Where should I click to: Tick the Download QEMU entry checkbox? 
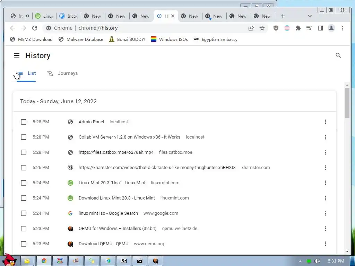[x=24, y=244]
